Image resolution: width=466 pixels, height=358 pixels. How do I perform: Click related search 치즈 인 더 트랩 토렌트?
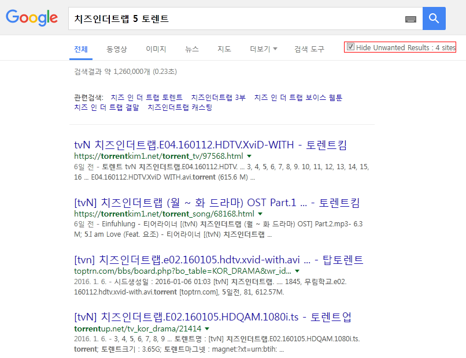point(146,98)
